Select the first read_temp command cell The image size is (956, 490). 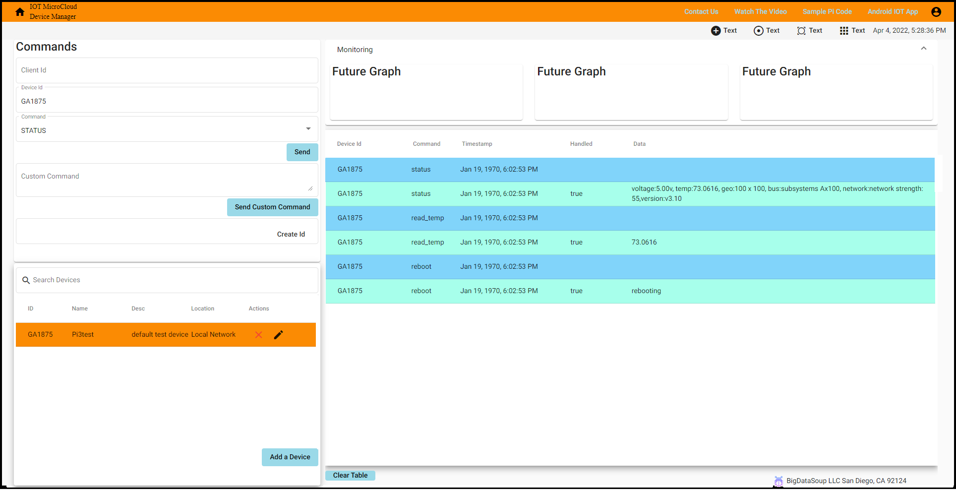tap(427, 218)
